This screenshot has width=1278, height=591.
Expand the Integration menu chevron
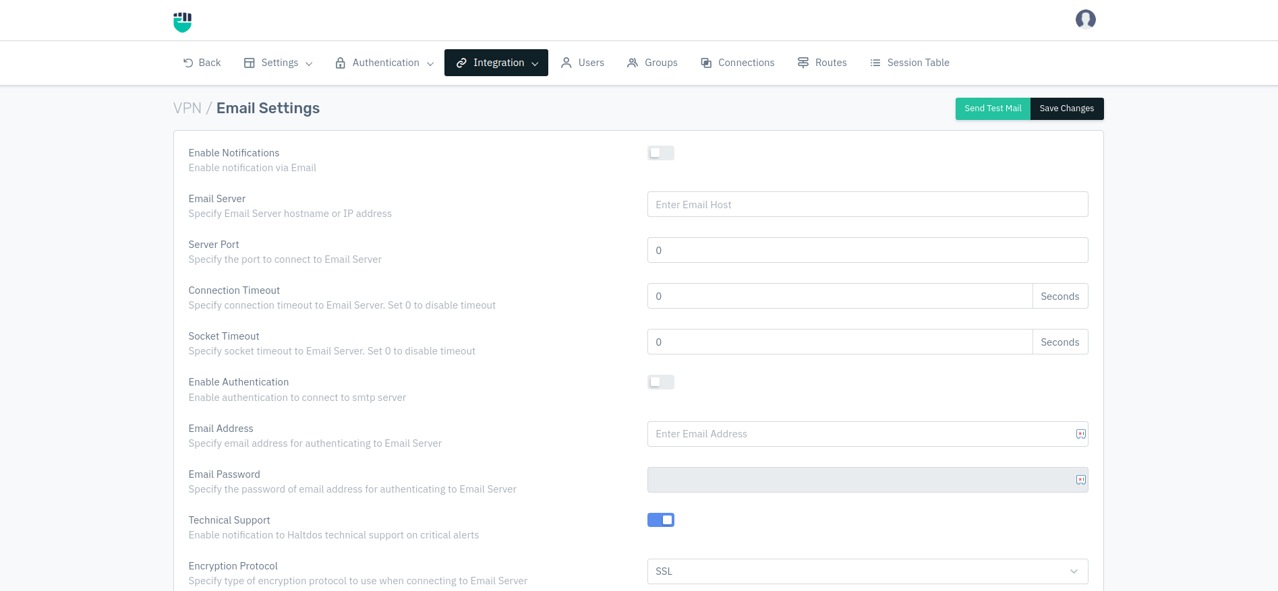[x=535, y=63]
